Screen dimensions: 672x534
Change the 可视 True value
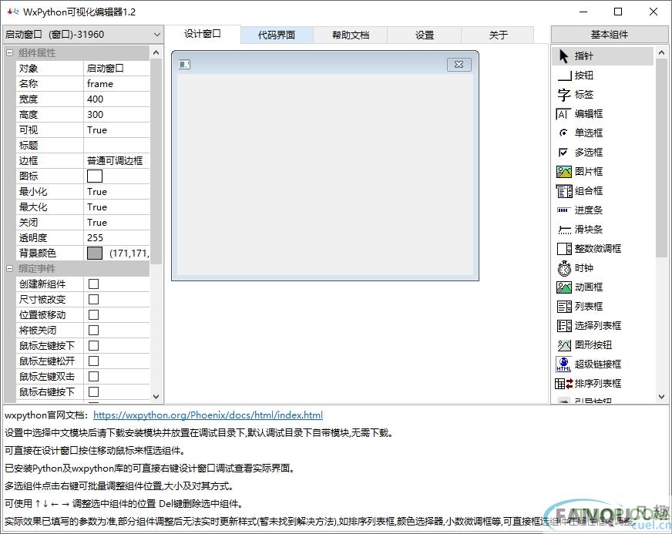pos(116,130)
